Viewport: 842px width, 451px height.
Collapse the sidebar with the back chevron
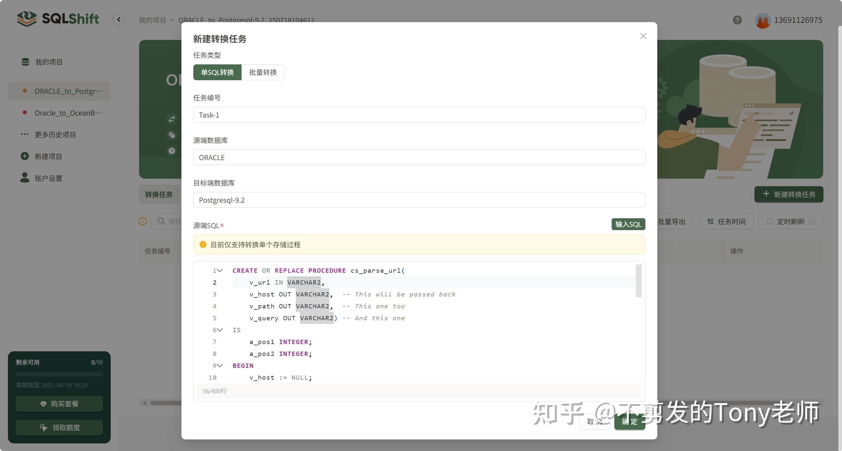(119, 19)
